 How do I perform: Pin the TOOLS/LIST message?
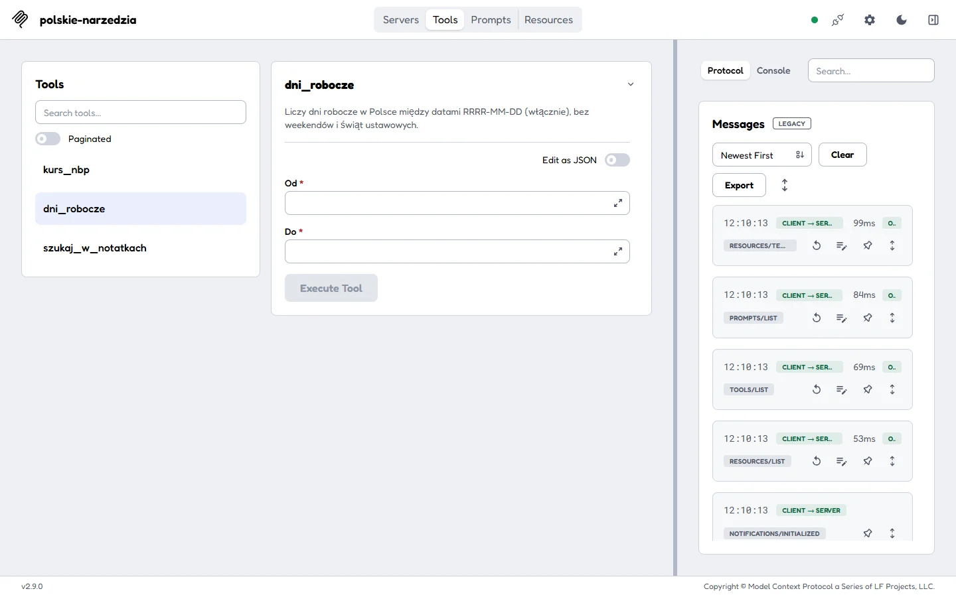click(x=868, y=389)
